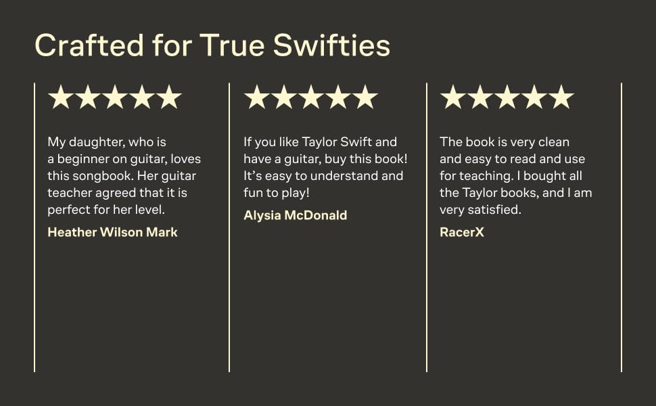Screen dimensions: 656x406
Task: Click the review text about daughter's guitar songbook
Action: pyautogui.click(x=124, y=176)
